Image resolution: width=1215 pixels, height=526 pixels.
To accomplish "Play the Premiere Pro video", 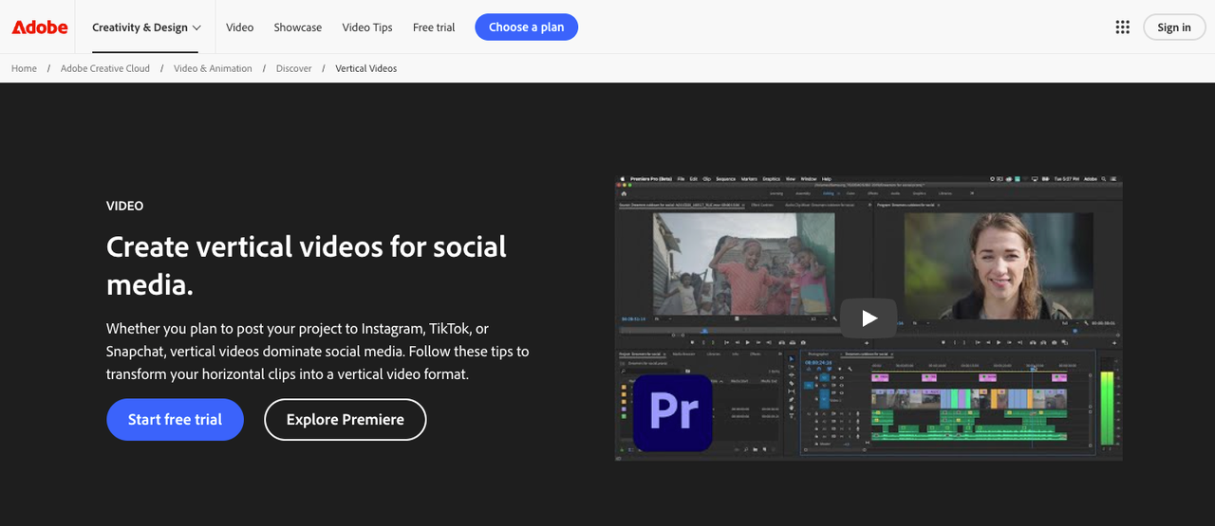I will [869, 318].
